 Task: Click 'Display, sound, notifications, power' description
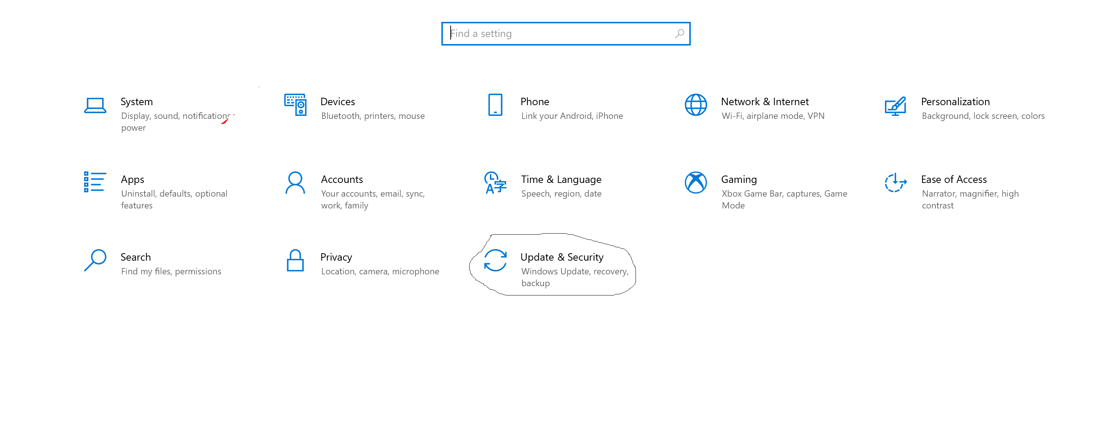coord(176,122)
